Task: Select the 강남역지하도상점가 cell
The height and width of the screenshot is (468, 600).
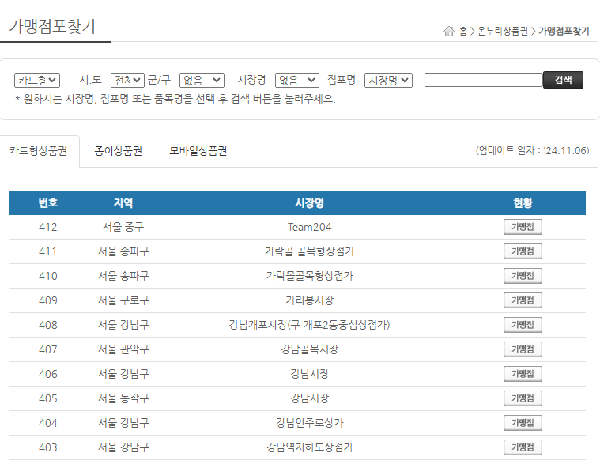Action: [310, 447]
